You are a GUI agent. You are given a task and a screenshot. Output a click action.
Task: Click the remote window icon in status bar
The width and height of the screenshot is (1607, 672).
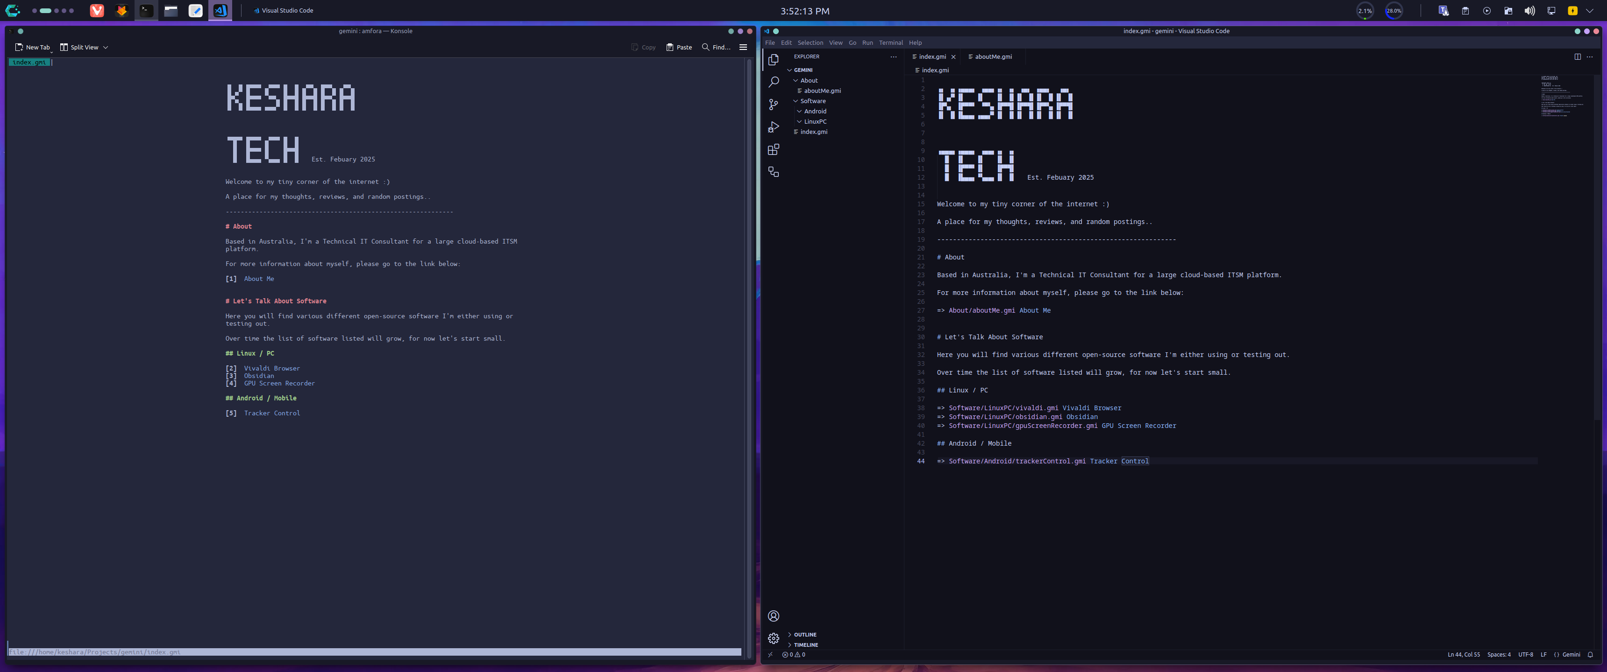[770, 655]
